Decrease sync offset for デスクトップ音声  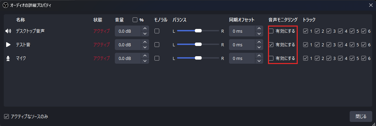click(x=259, y=34)
